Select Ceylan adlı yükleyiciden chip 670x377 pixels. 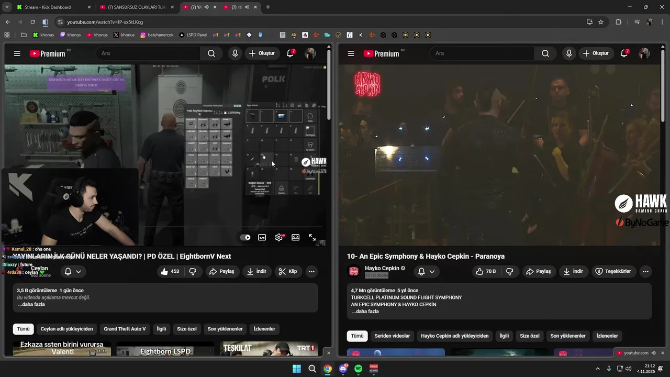tap(66, 329)
